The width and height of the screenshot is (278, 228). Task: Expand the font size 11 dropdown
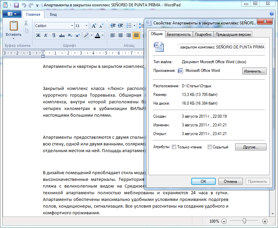click(87, 26)
